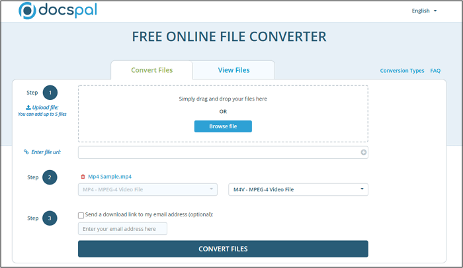
Task: Open the MP4 source format dropdown
Action: pos(147,190)
